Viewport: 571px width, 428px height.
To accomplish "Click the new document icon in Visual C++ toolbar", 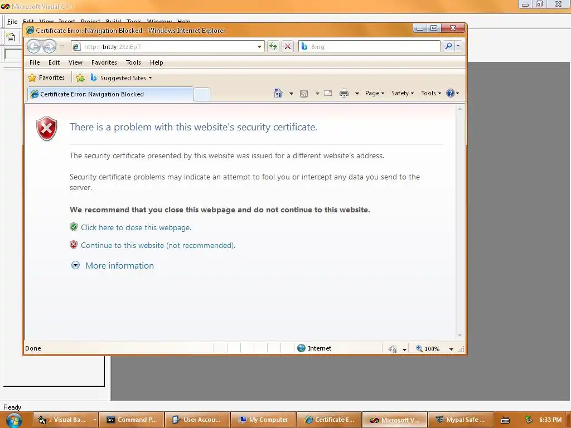I will (x=11, y=37).
